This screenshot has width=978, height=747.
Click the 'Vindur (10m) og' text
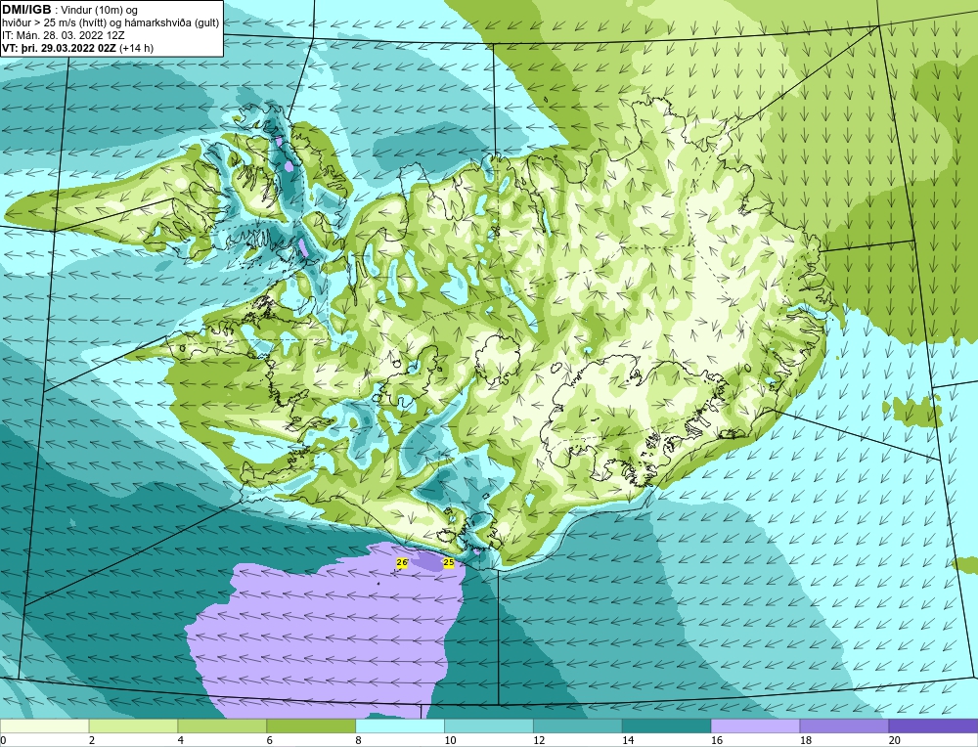click(99, 11)
